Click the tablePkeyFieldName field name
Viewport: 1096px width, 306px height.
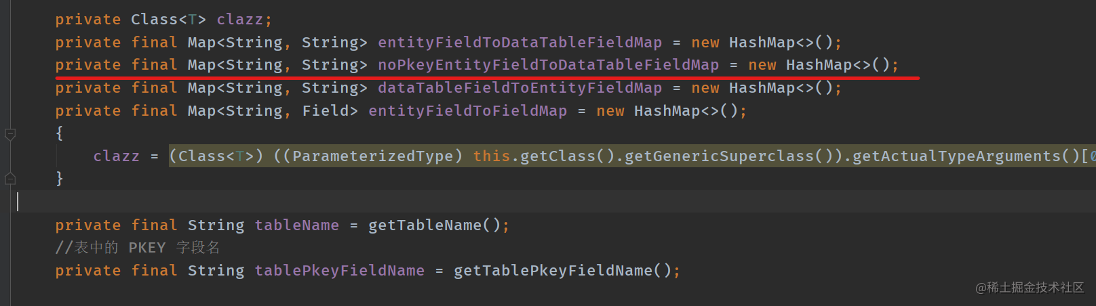(x=339, y=271)
